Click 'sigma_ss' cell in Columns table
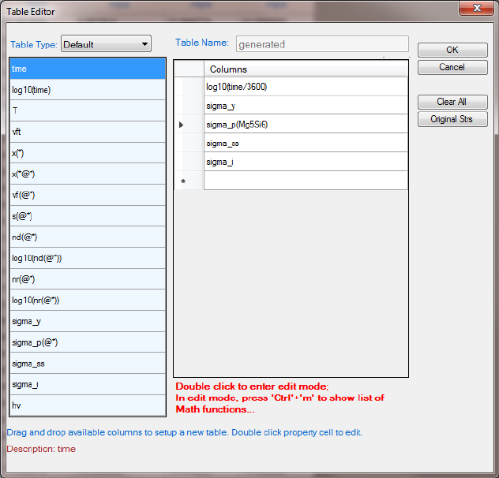499x478 pixels. (x=306, y=143)
